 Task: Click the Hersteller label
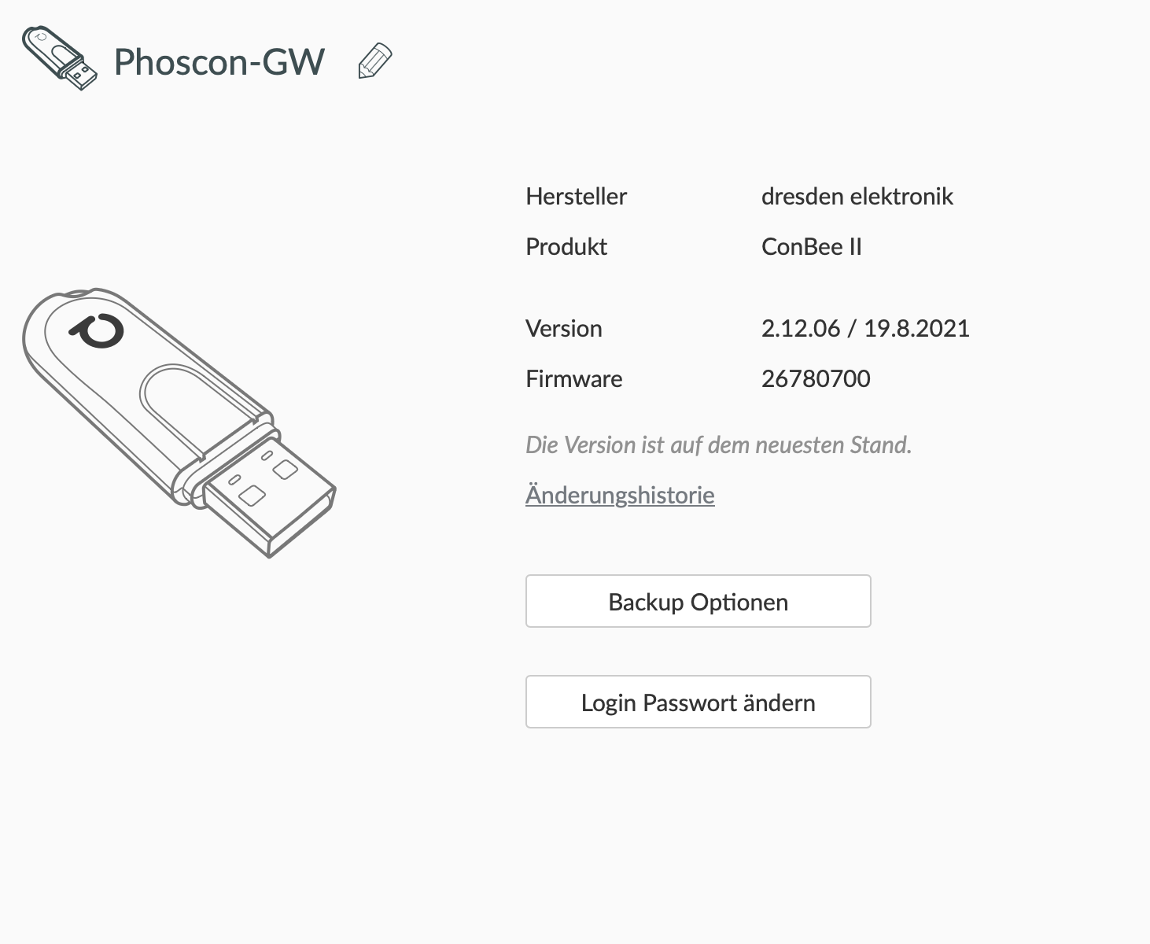point(576,196)
